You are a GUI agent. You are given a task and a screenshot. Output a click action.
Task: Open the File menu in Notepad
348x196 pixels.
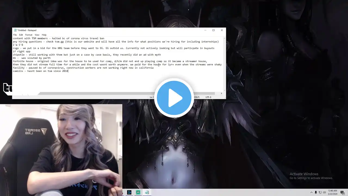(x=15, y=35)
